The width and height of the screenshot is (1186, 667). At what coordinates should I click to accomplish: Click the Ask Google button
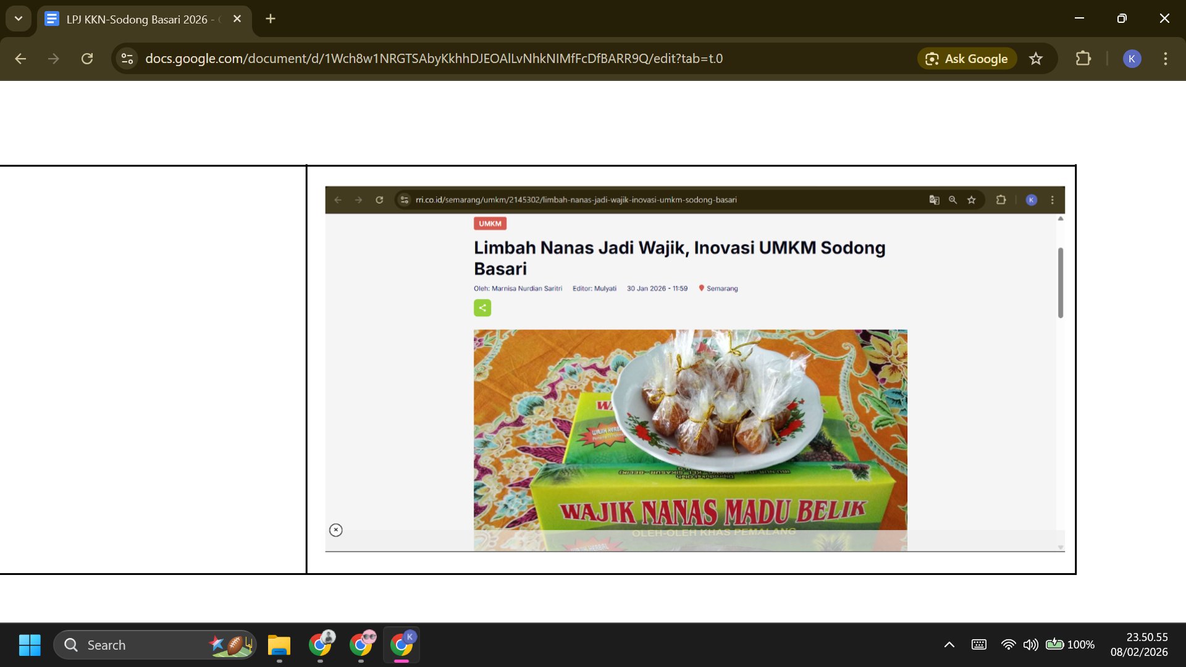click(967, 59)
